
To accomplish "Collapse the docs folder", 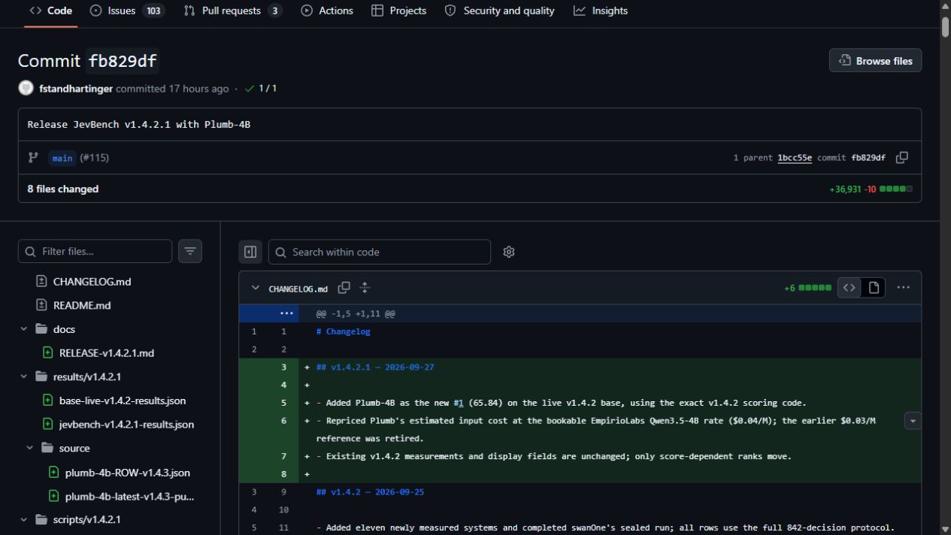I will [x=24, y=329].
